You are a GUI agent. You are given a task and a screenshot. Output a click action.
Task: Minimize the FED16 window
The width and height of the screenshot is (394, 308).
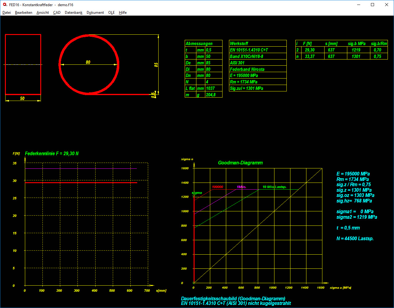[x=358, y=5]
